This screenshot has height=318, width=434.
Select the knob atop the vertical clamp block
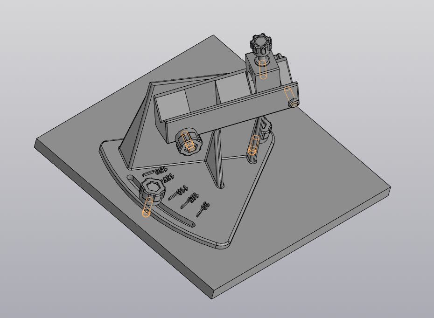pyautogui.click(x=261, y=45)
